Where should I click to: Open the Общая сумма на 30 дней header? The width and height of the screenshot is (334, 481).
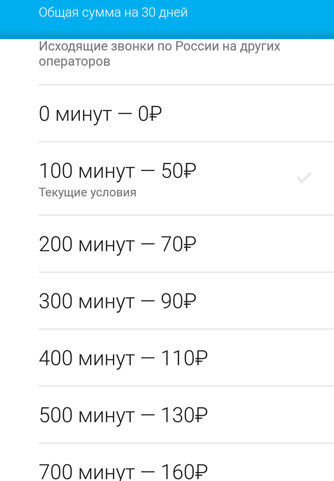pyautogui.click(x=113, y=13)
